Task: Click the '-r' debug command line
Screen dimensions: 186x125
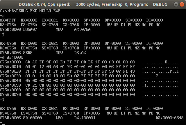Action: (2, 15)
